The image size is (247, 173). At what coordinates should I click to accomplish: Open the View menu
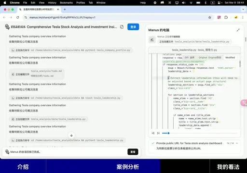pyautogui.click(x=41, y=3)
